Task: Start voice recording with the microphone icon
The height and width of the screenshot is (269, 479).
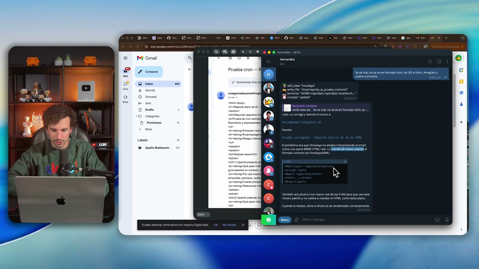Action: coord(447,220)
